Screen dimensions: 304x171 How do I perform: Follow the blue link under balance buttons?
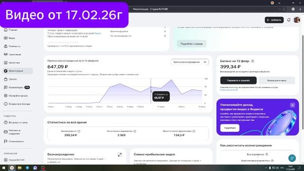click(229, 90)
